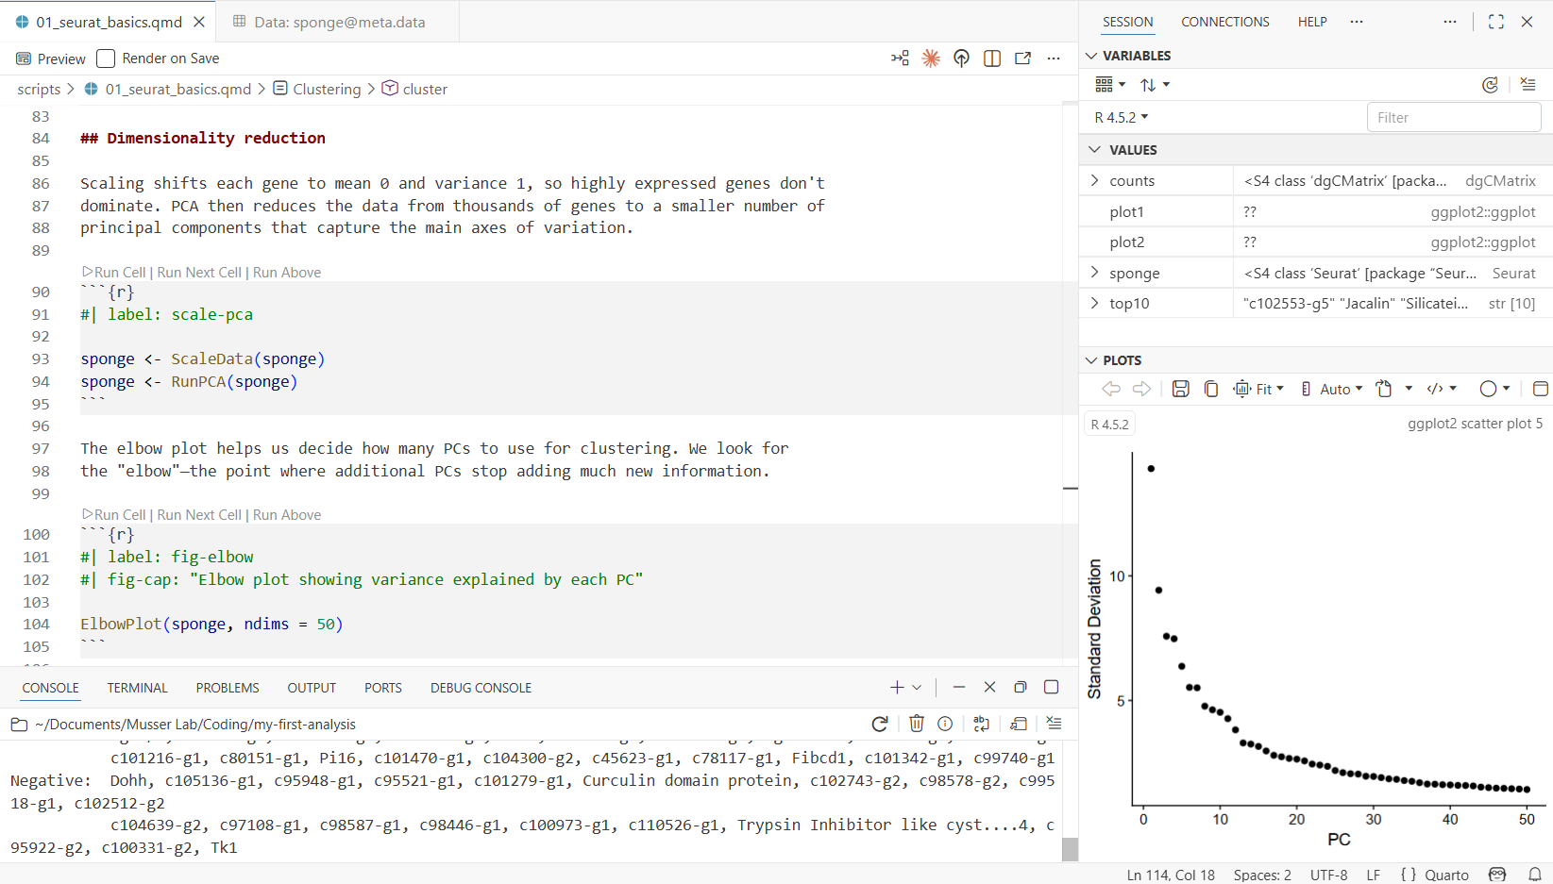This screenshot has width=1553, height=884.
Task: Enable the Render on Save checkbox
Action: (x=107, y=58)
